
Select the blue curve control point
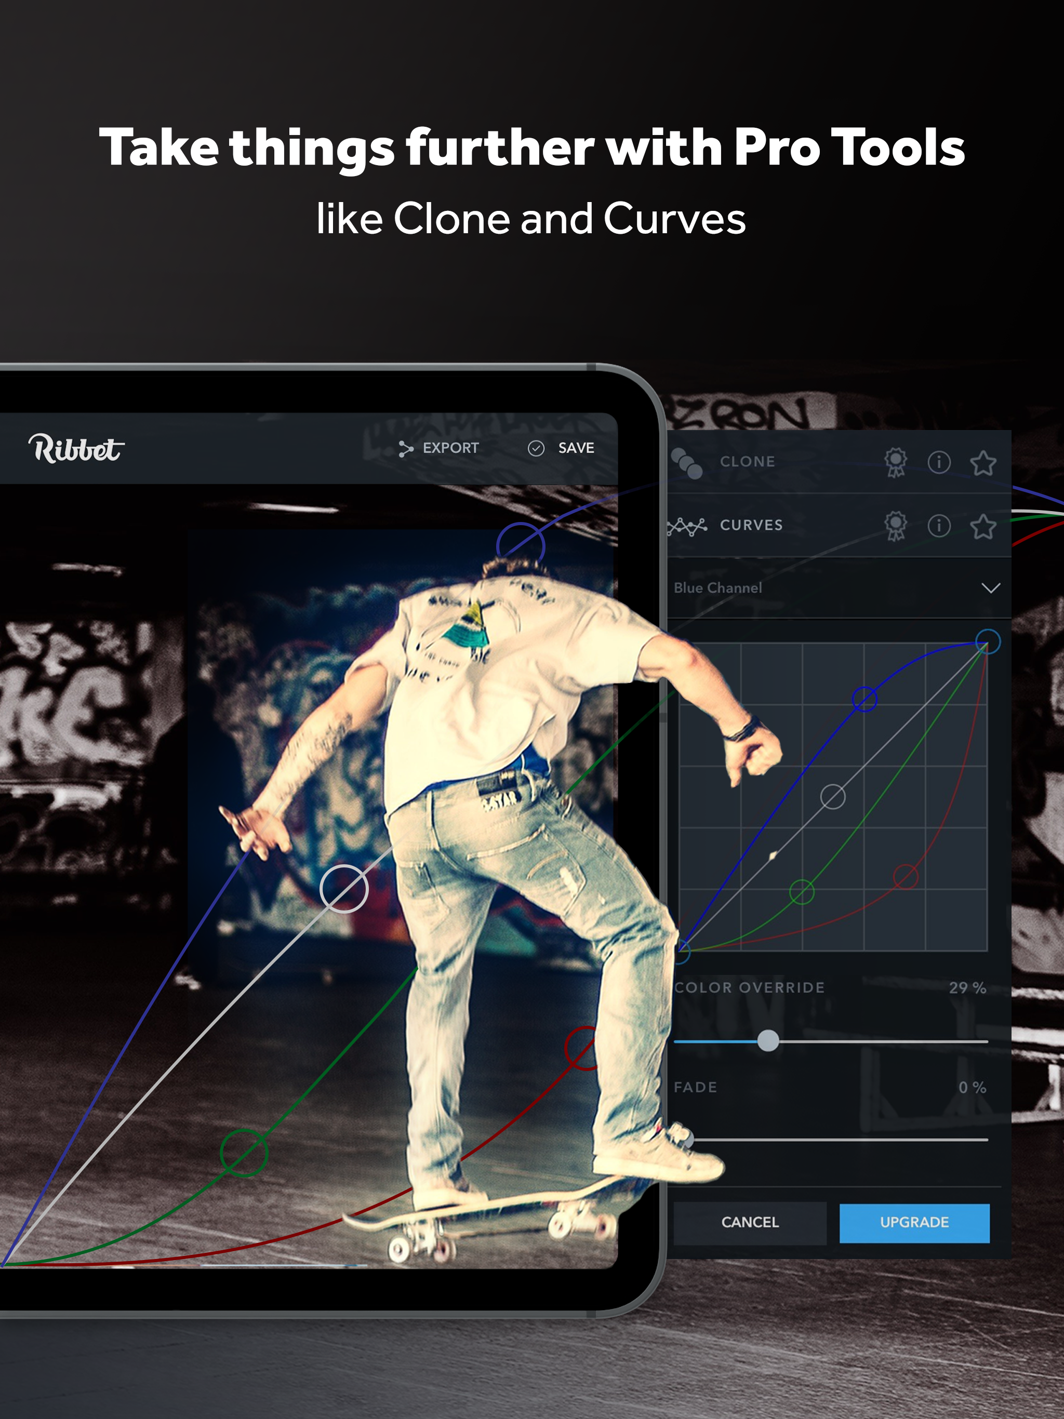[x=864, y=699]
